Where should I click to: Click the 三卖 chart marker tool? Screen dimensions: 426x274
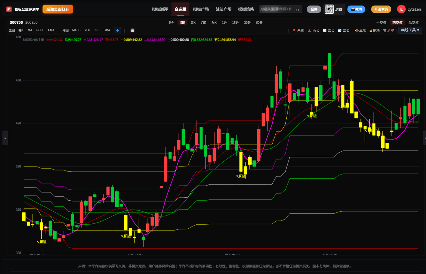pyautogui.click(x=344, y=30)
